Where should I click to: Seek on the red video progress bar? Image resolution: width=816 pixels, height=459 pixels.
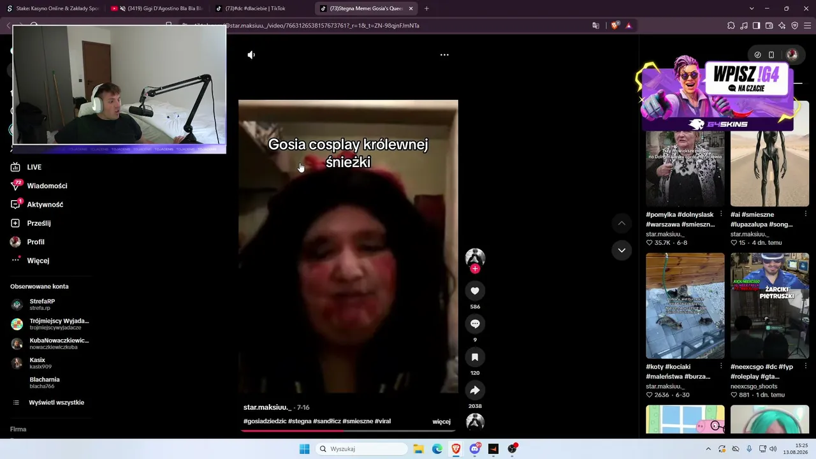[x=348, y=430]
